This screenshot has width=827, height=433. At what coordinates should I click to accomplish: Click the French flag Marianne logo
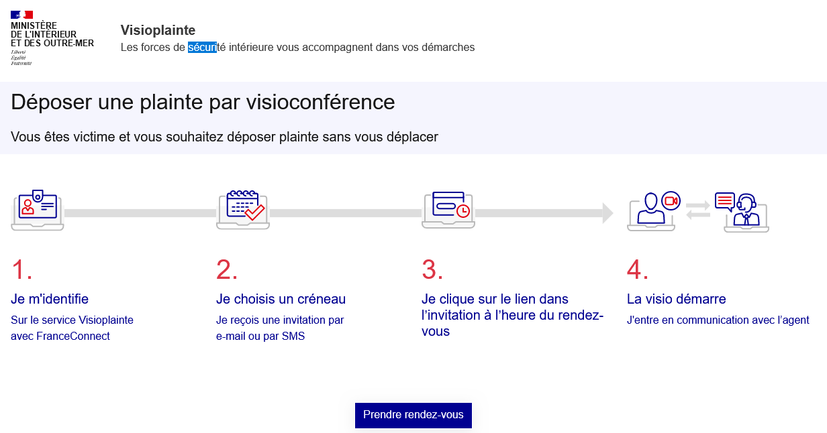(x=22, y=14)
